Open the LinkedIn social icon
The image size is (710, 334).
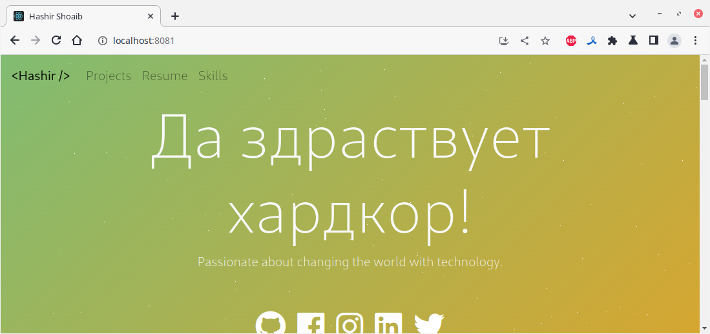[388, 323]
